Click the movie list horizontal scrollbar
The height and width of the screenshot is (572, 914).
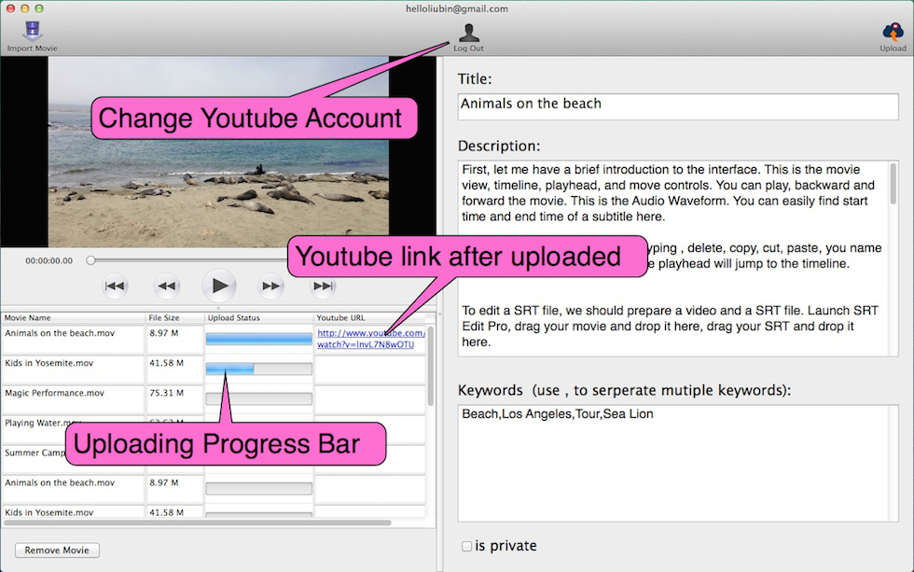pyautogui.click(x=198, y=523)
